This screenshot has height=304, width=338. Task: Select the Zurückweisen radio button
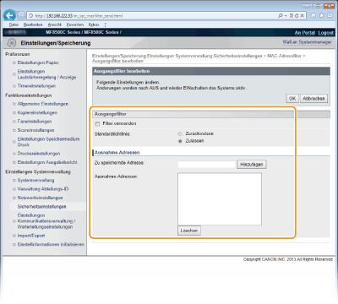coord(180,134)
